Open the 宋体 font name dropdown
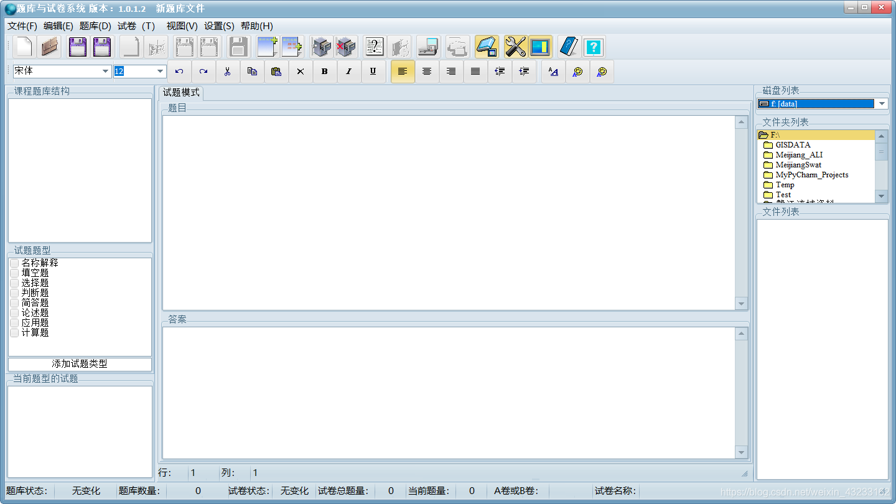 tap(105, 72)
